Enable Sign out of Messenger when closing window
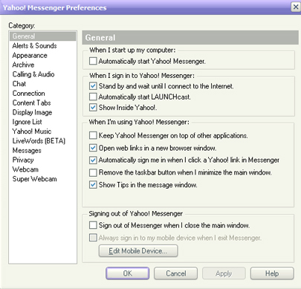The image size is (301, 289). coord(93,225)
